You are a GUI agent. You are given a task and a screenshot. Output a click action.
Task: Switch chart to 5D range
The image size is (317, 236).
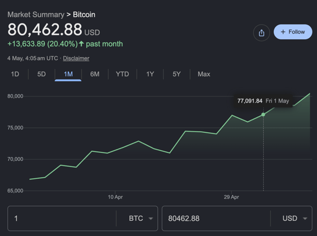click(41, 74)
